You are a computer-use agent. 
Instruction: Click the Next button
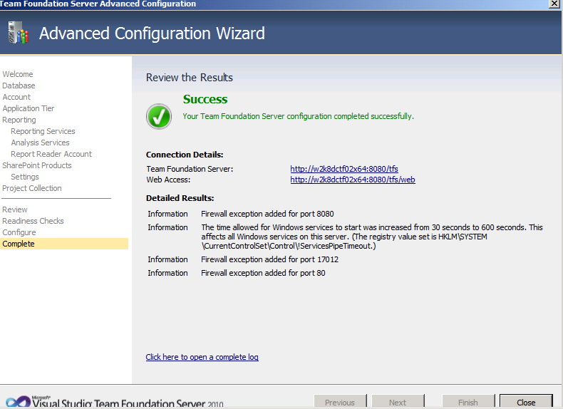398,402
